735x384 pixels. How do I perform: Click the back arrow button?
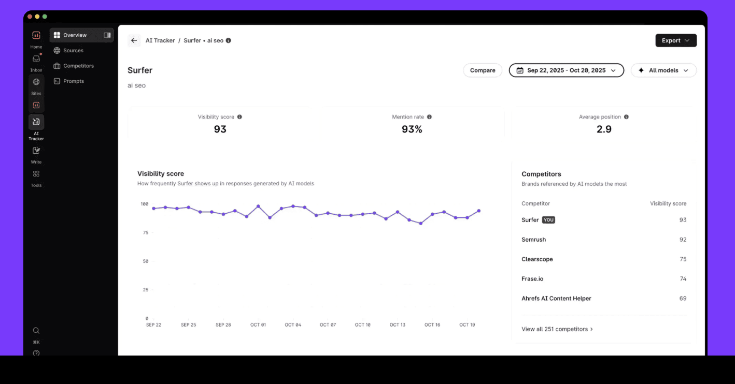tap(134, 40)
